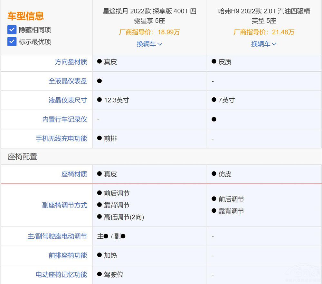Toggle the 隐藏相同项 checkbox
322x284 pixels.
12,30
